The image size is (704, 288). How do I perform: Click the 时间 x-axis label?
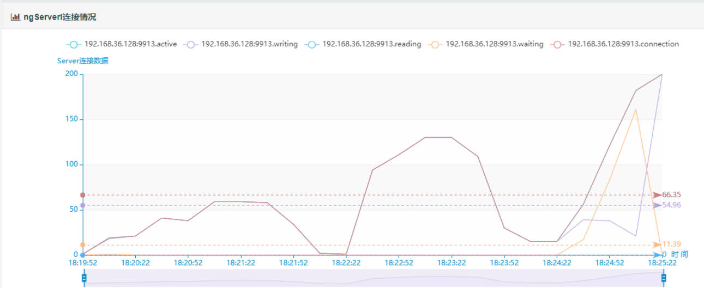(679, 254)
